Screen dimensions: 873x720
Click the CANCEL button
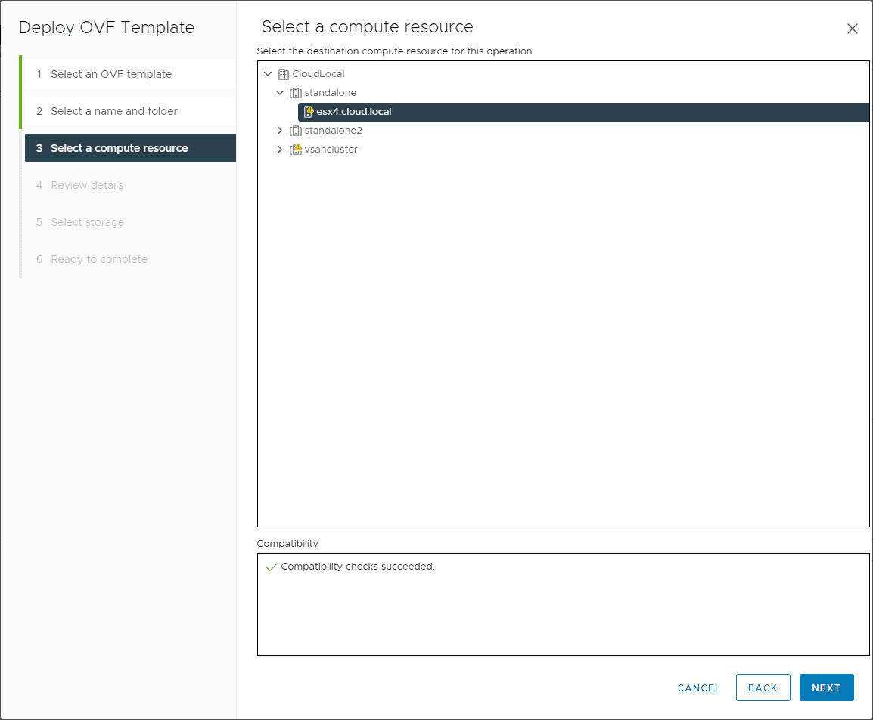coord(699,688)
